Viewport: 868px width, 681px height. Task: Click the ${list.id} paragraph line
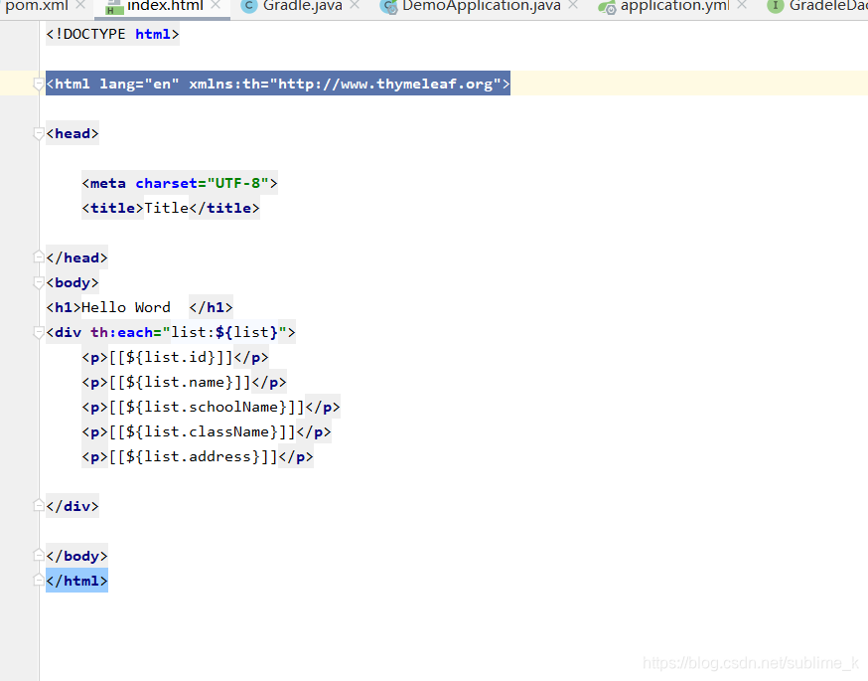175,357
